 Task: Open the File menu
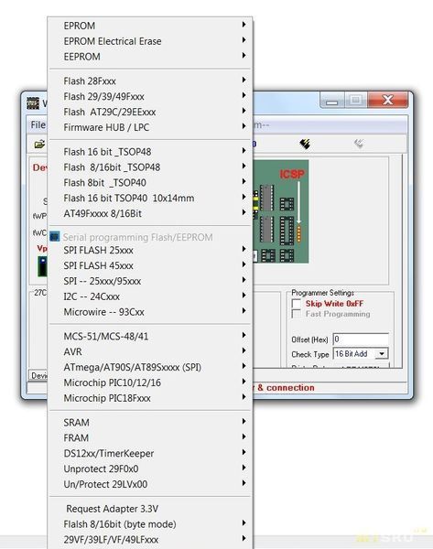click(38, 124)
